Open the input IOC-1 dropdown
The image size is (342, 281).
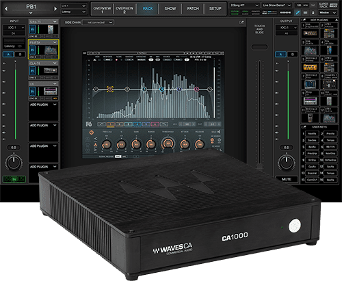click(x=14, y=27)
